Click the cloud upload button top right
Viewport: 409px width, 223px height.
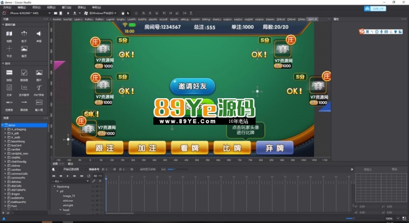[x=375, y=9]
